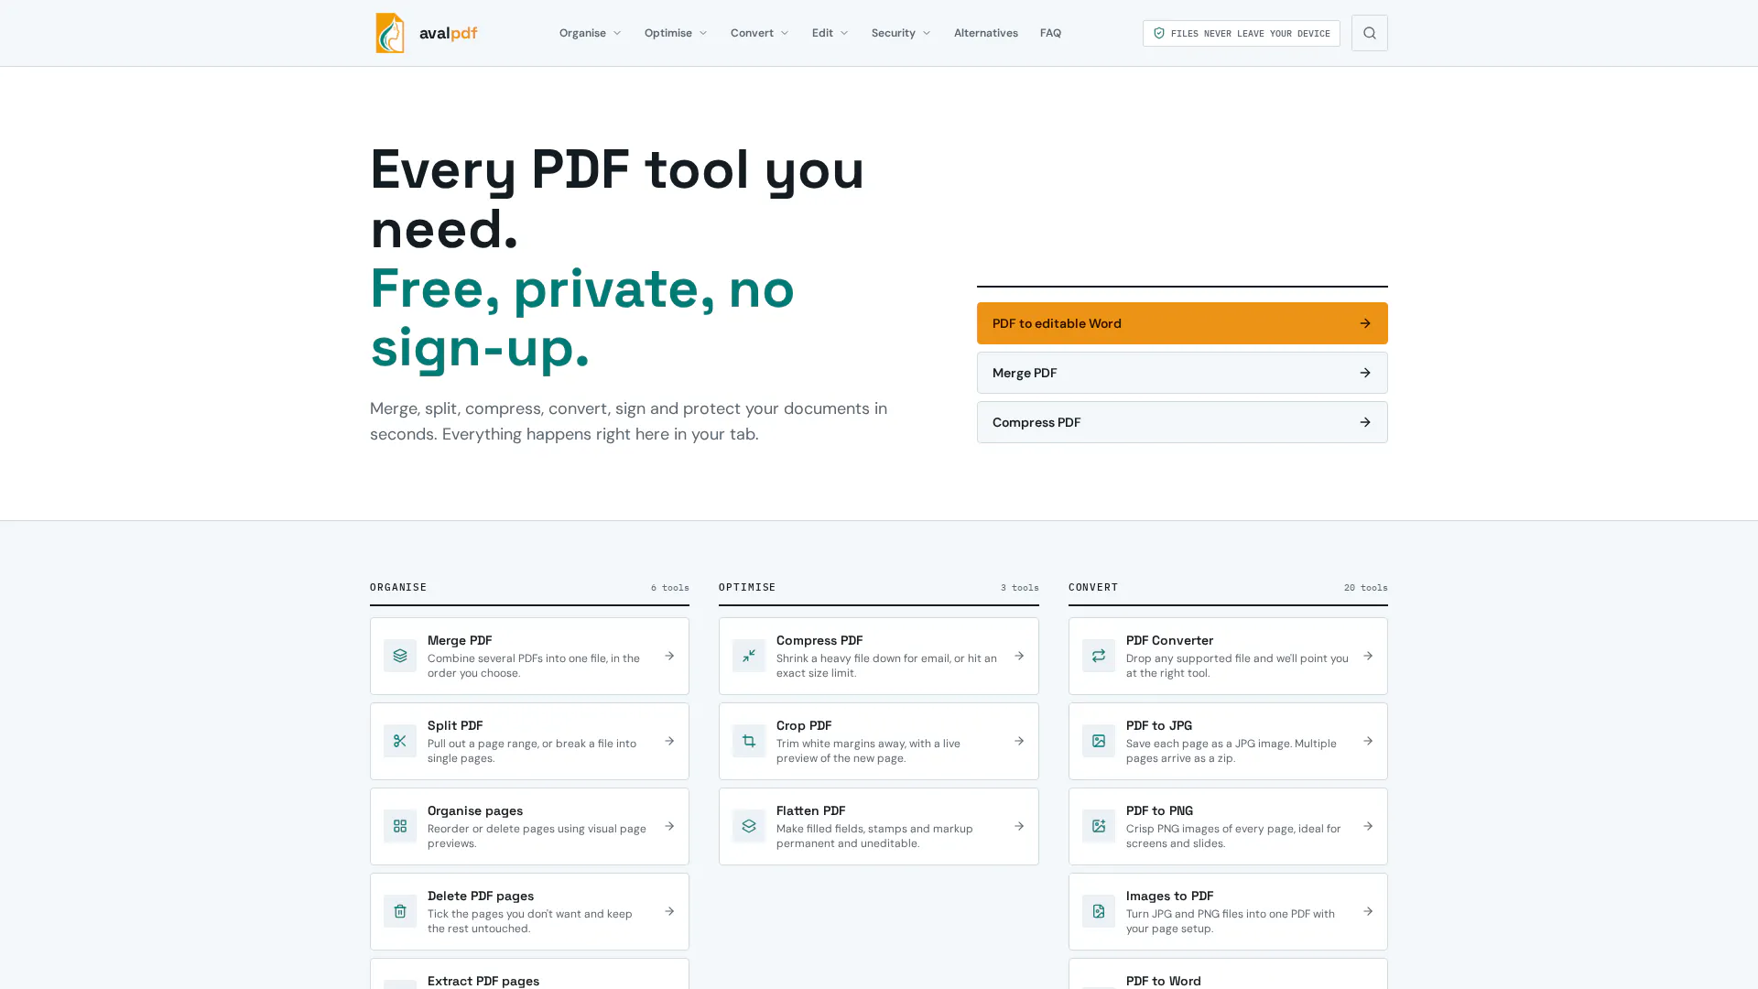Click the arrow on PDF to editable Word
The image size is (1758, 989).
tap(1365, 323)
